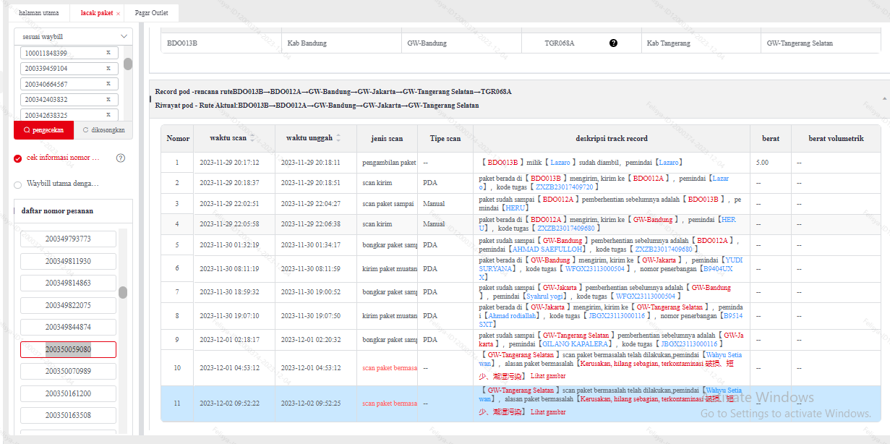The image size is (890, 444).
Task: Open Lihat gambar link in row 10
Action: (548, 376)
